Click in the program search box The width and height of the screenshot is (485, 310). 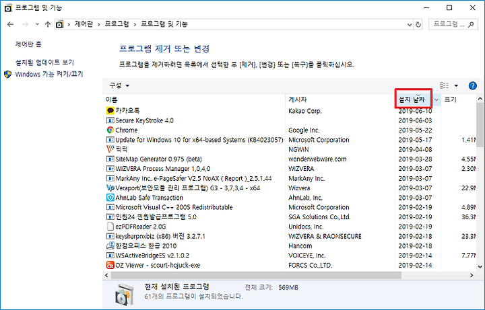453,24
